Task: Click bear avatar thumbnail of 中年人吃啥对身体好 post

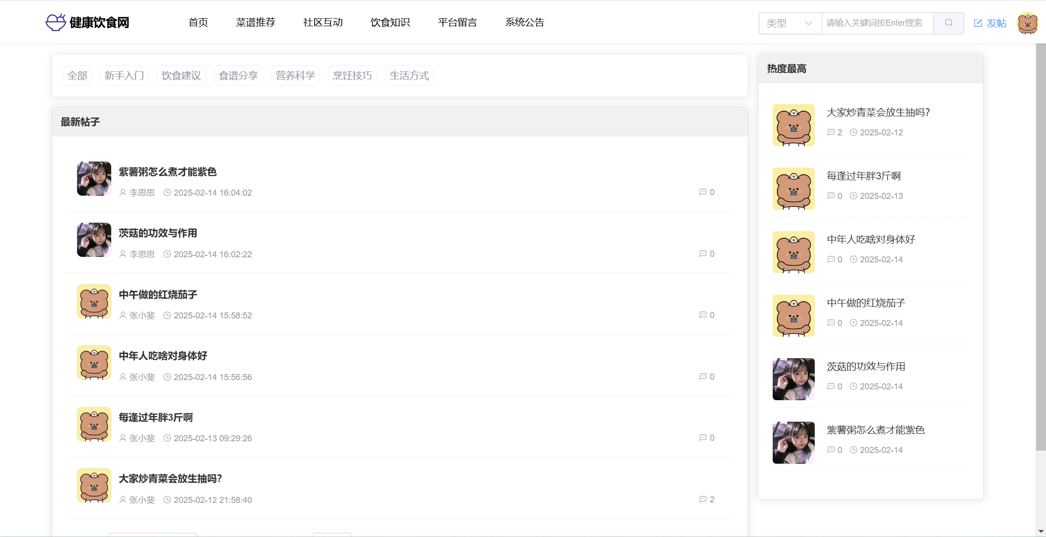Action: (94, 363)
